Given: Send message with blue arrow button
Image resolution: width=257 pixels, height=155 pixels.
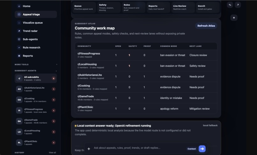Looking at the screenshot, I should click(x=202, y=149).
